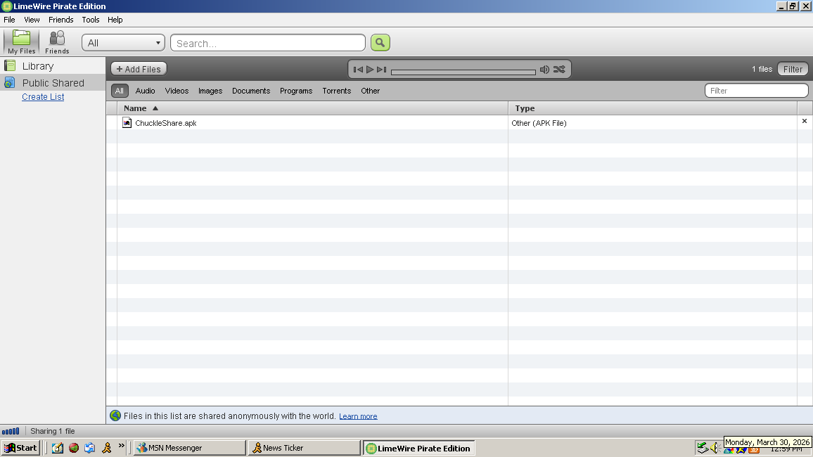This screenshot has height=457, width=813.
Task: Toggle shuffle playback
Action: click(559, 70)
